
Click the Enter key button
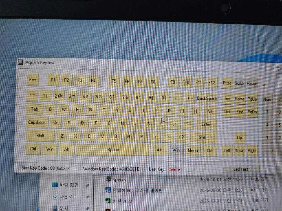pyautogui.click(x=206, y=125)
